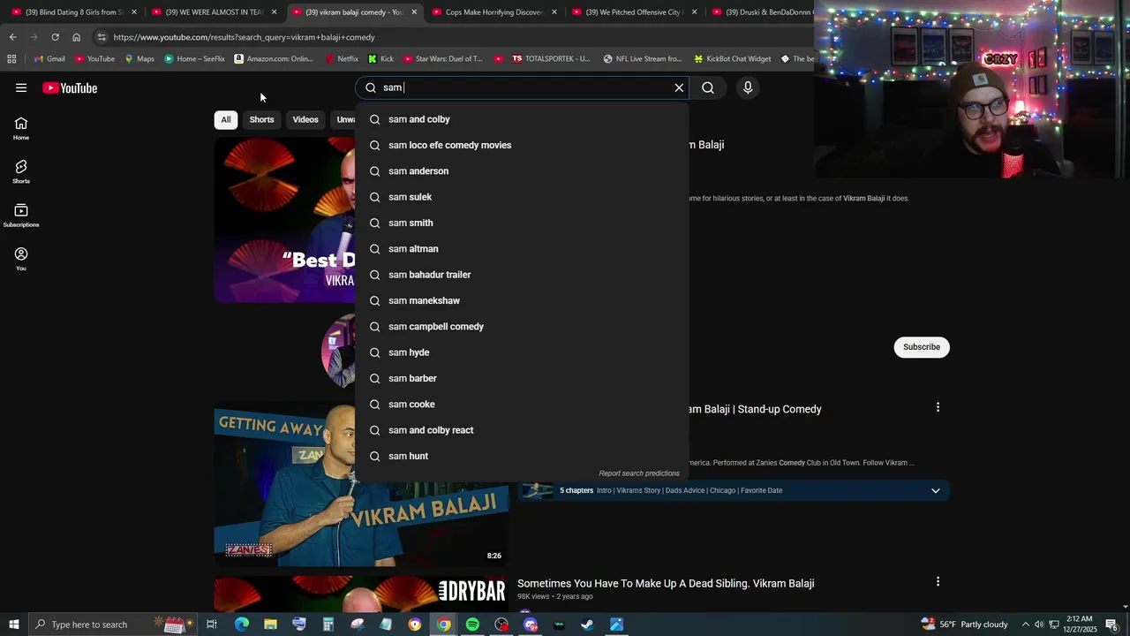This screenshot has width=1130, height=636.
Task: Click the Subscribe button
Action: tap(922, 347)
